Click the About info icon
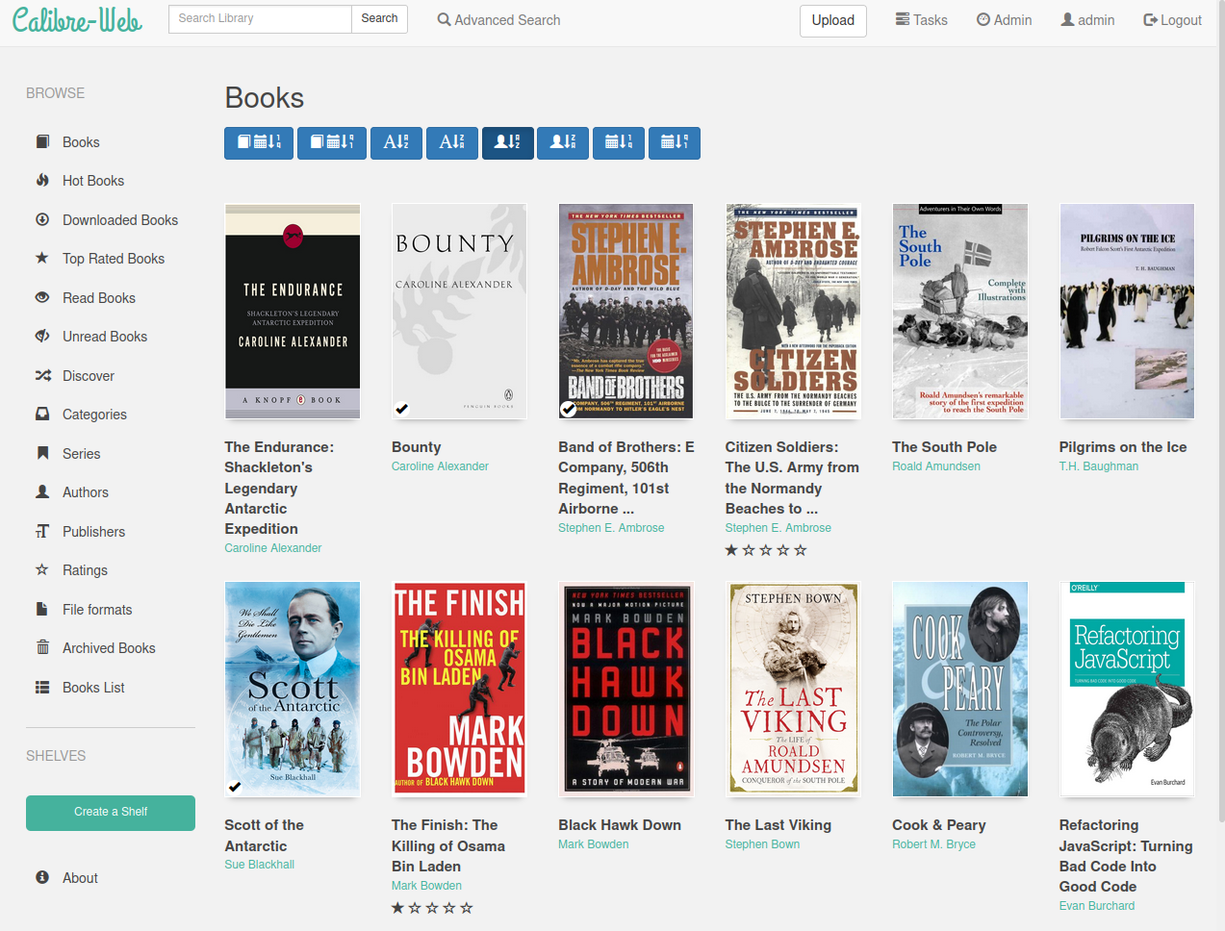The width and height of the screenshot is (1225, 931). tap(42, 878)
